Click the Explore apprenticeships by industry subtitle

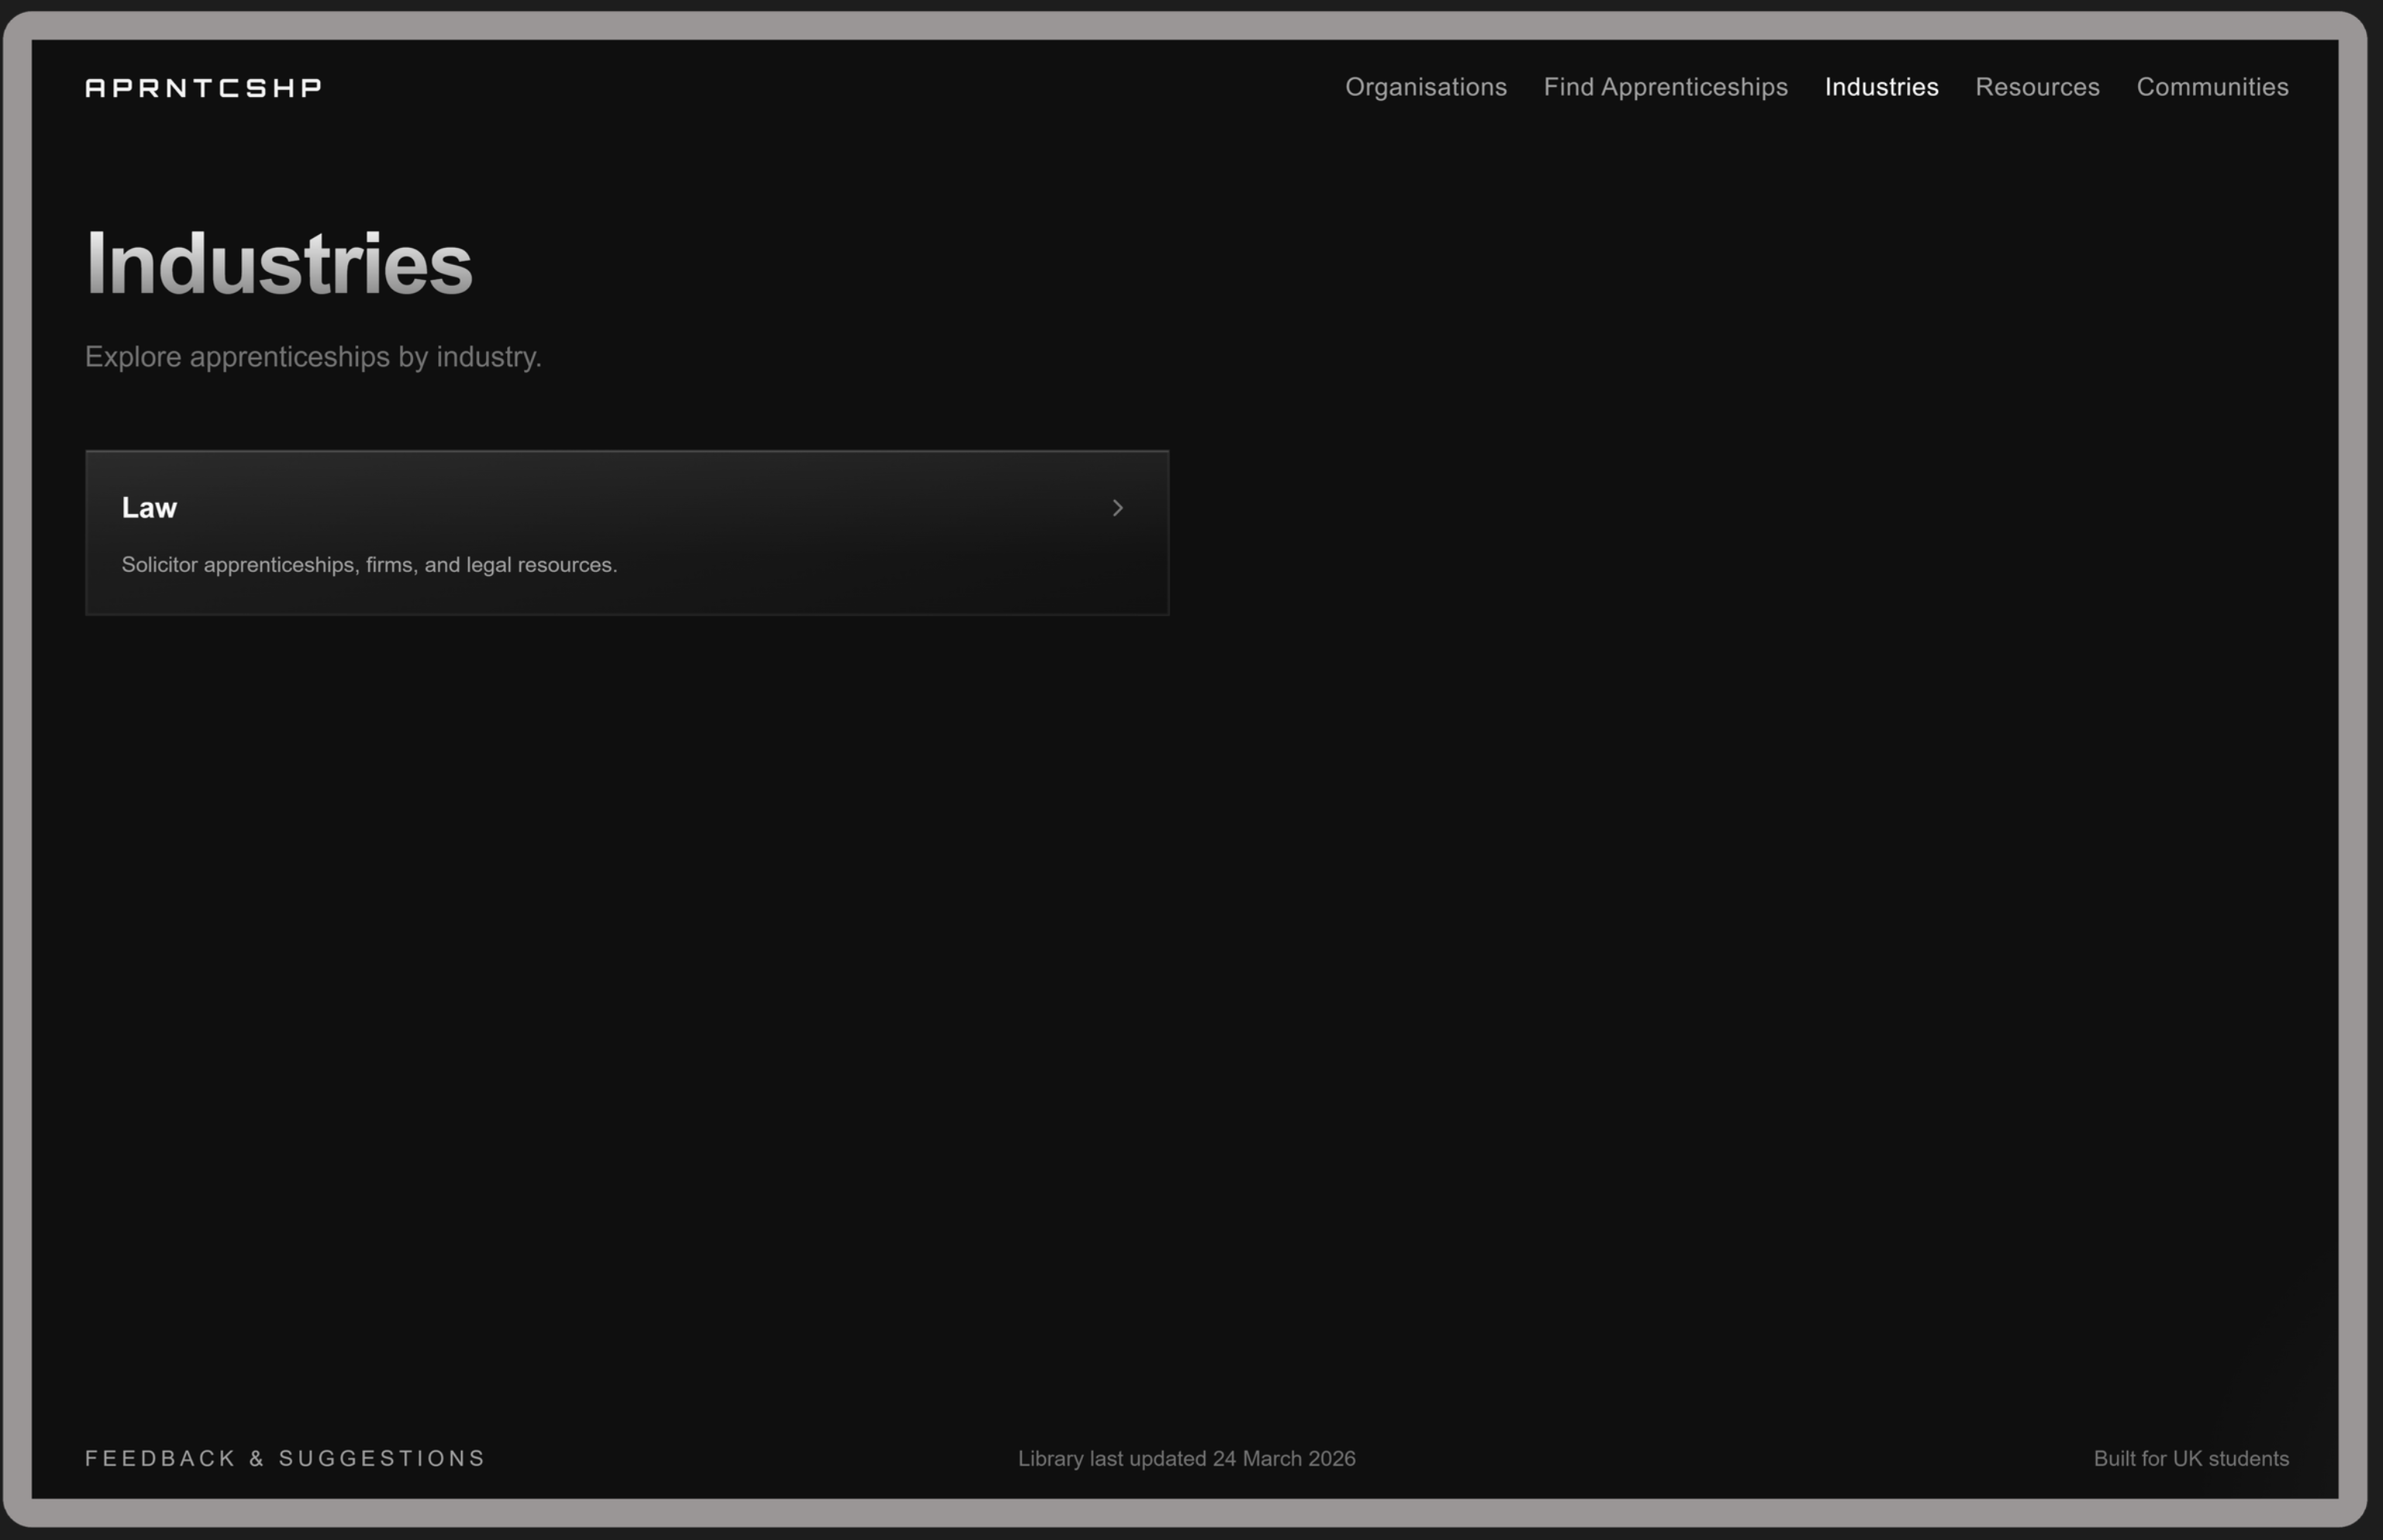click(313, 357)
